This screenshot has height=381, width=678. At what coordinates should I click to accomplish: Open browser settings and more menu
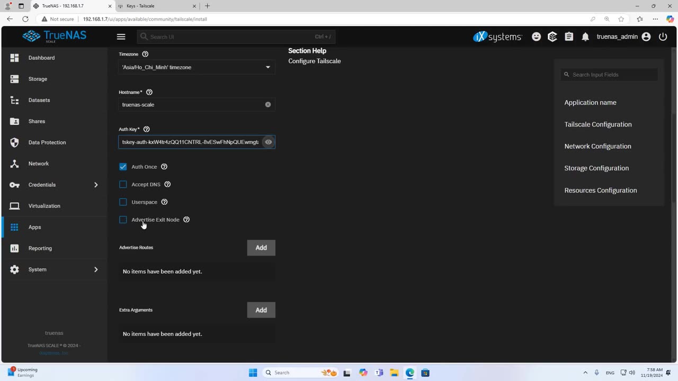coord(655,19)
